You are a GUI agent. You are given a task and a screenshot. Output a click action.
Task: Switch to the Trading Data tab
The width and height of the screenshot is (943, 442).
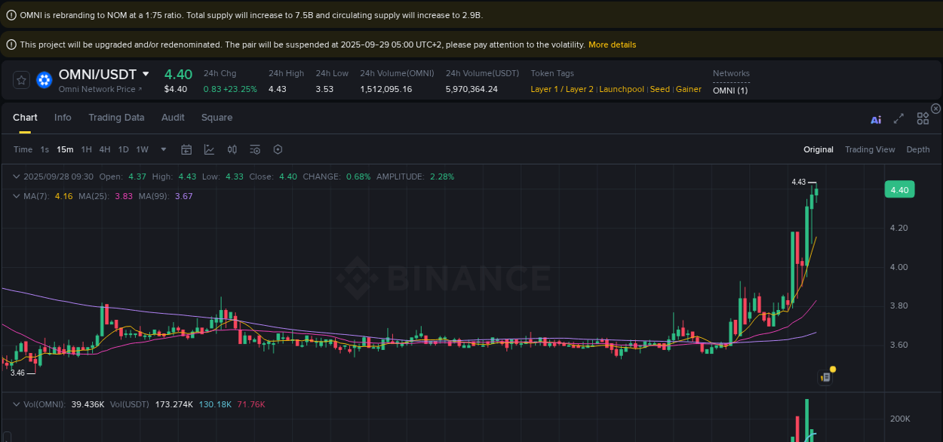[x=116, y=118]
